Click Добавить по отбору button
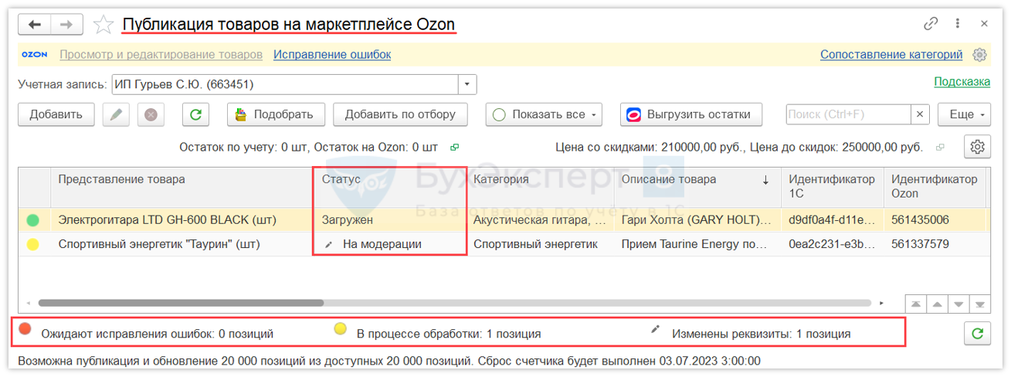The width and height of the screenshot is (1011, 377). click(400, 114)
